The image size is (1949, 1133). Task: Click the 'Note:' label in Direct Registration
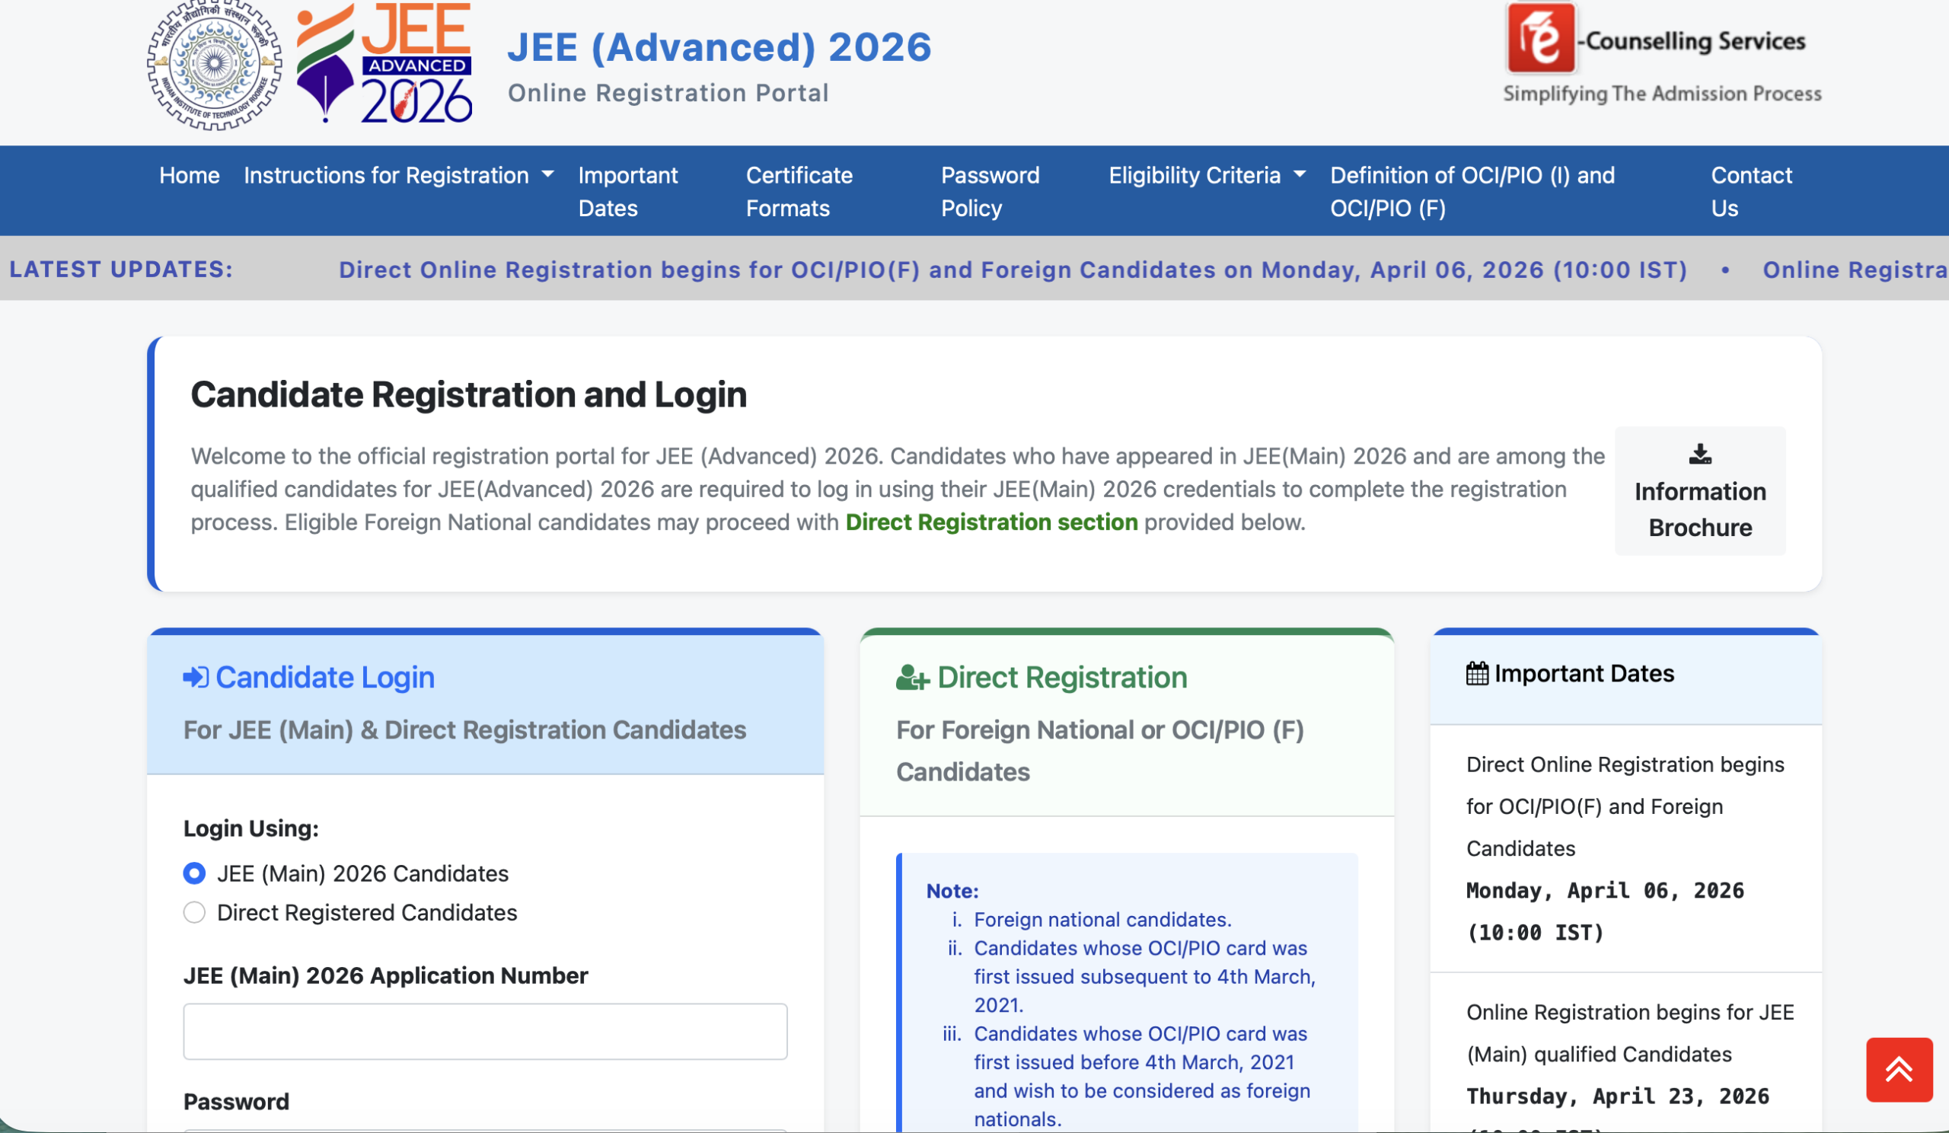952,891
